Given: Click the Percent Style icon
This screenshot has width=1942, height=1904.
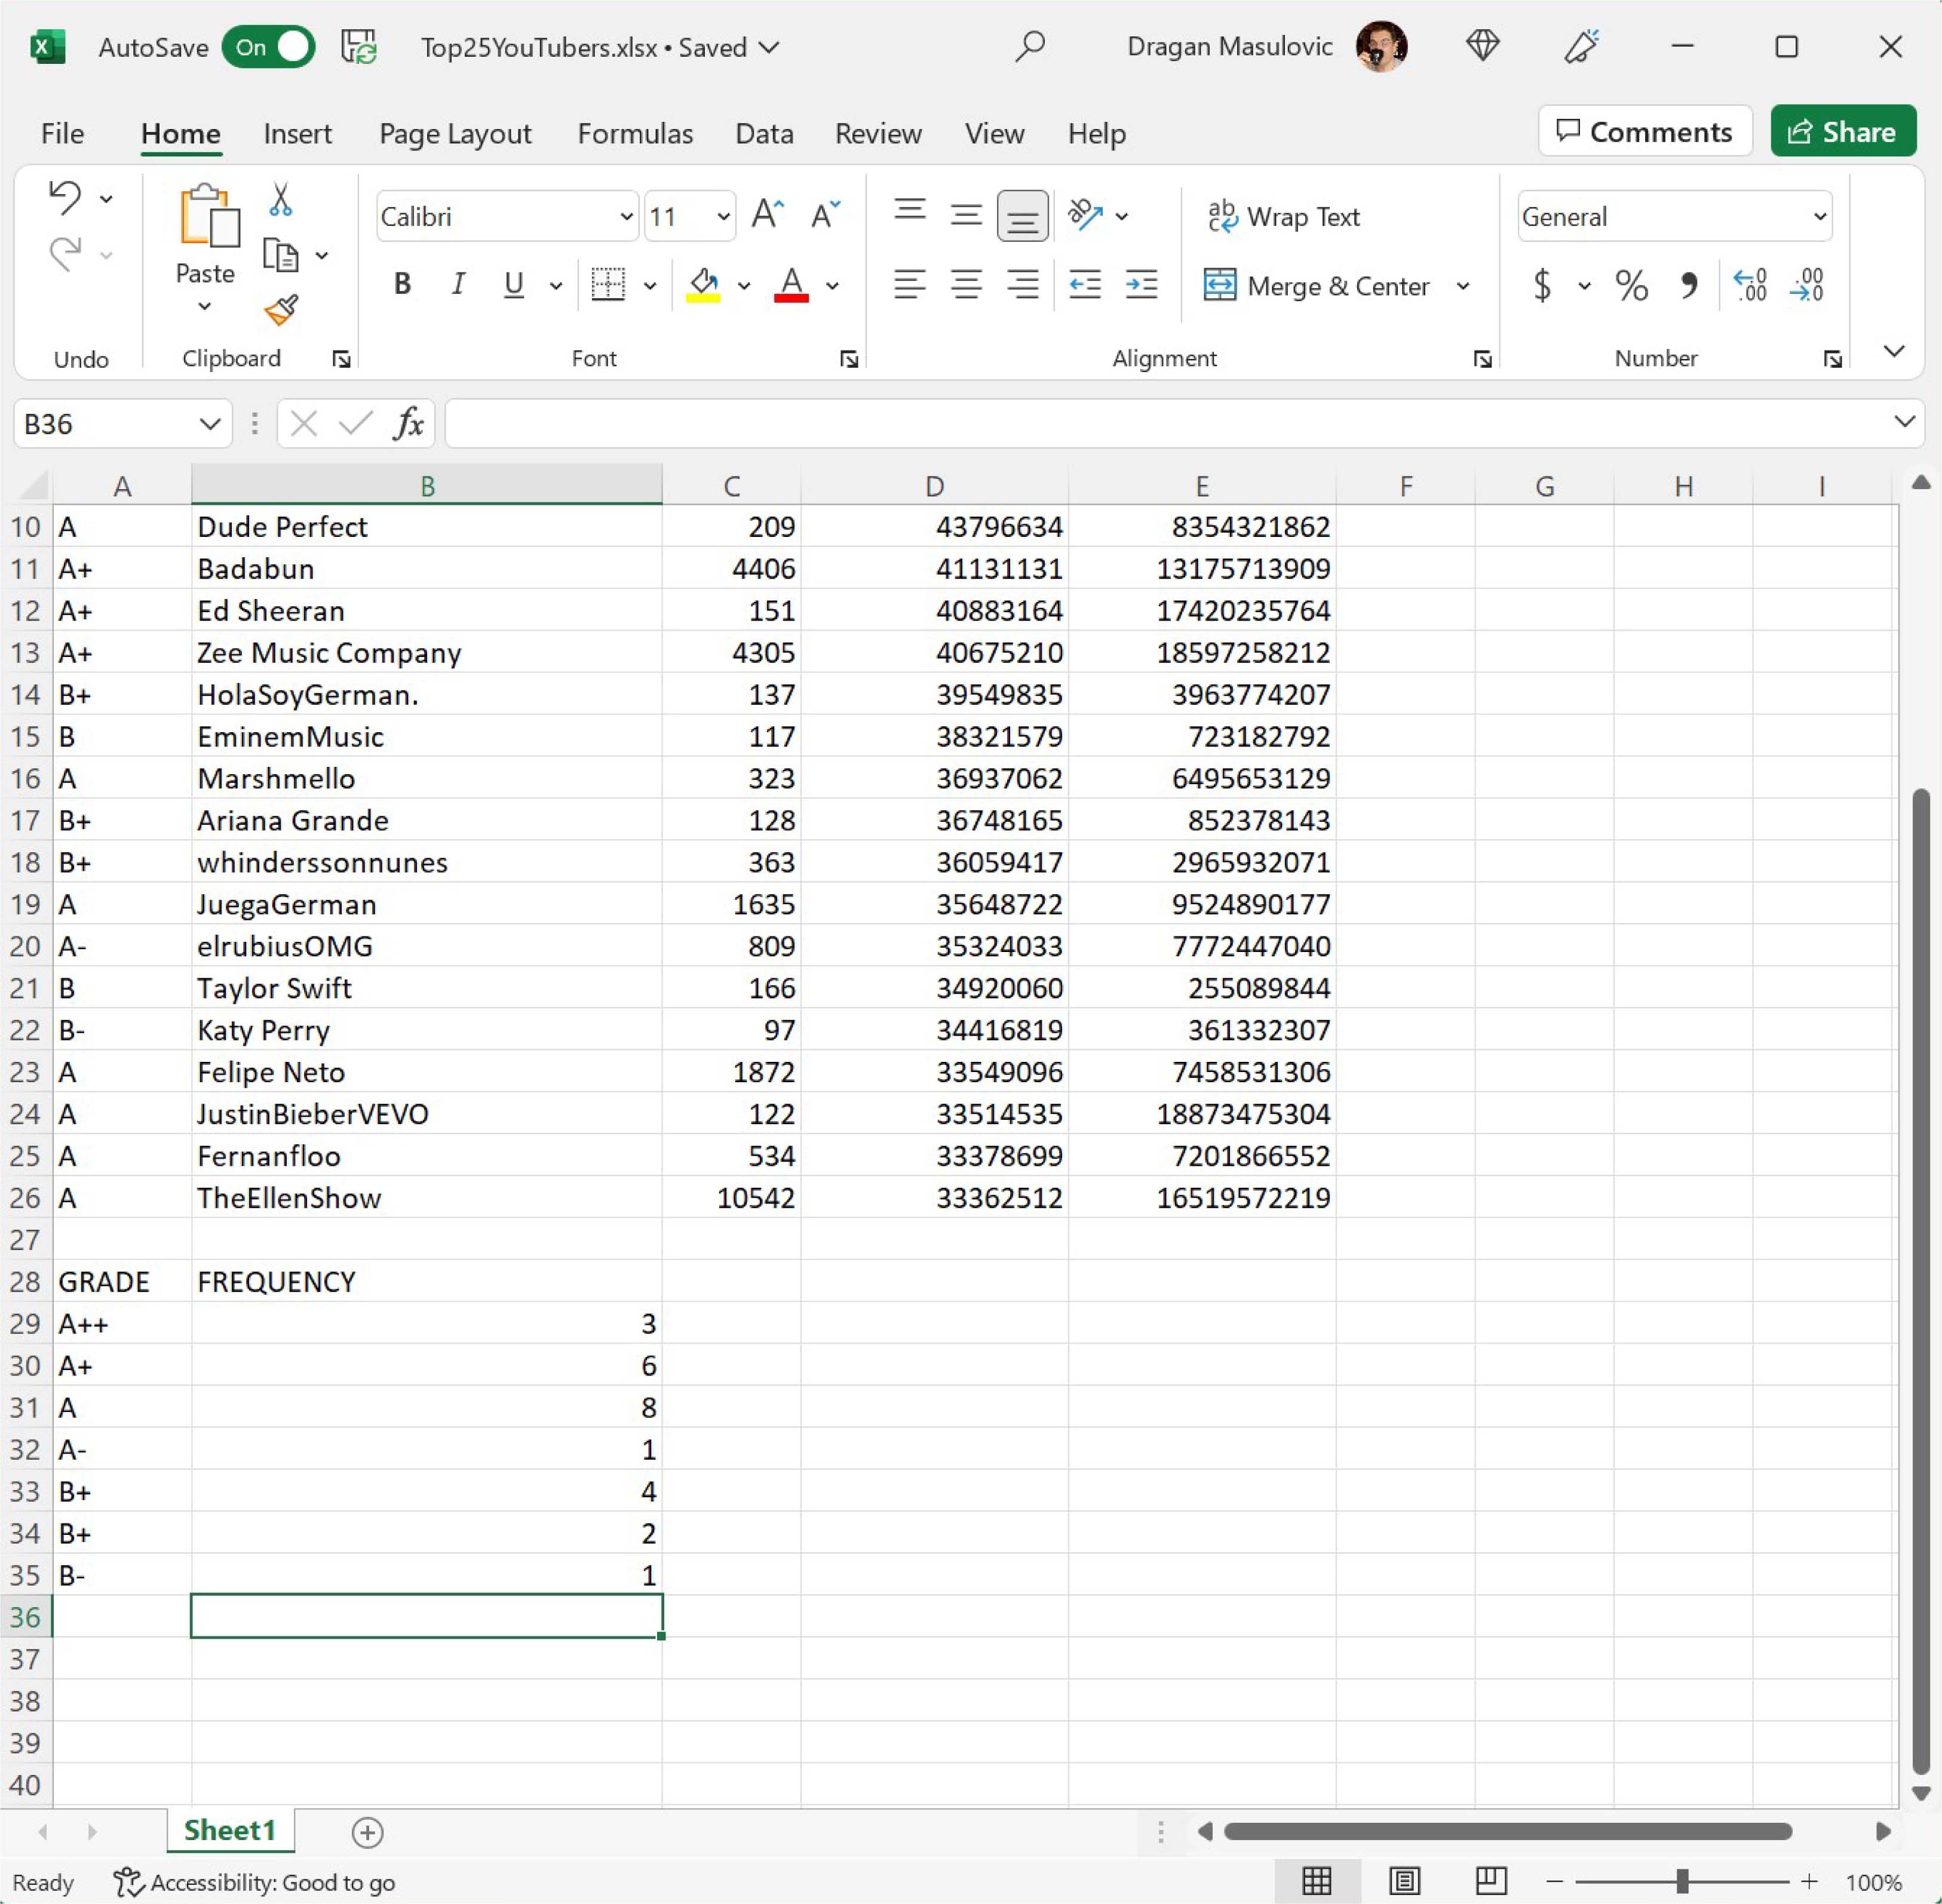Looking at the screenshot, I should [1631, 286].
